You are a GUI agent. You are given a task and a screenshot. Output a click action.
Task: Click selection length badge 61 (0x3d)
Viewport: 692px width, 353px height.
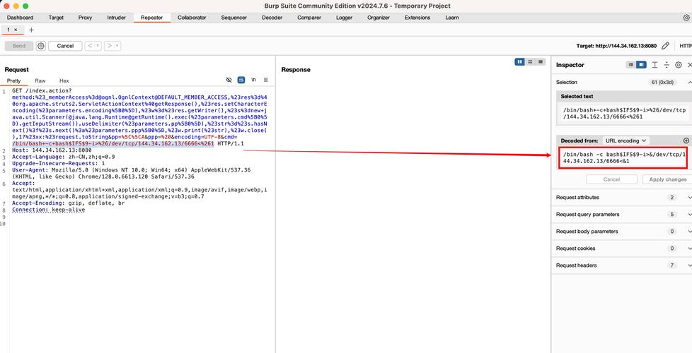(664, 83)
